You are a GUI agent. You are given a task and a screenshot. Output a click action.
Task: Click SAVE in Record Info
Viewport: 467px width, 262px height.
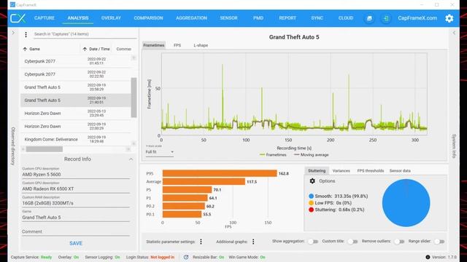click(76, 243)
